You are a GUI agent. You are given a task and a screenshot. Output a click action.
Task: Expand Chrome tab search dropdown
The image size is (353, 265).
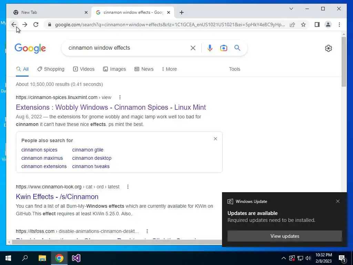291,9
